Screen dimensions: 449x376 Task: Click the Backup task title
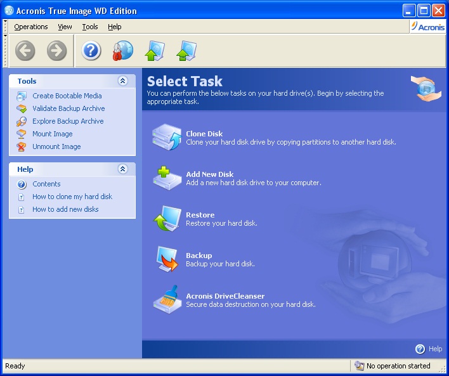(199, 256)
